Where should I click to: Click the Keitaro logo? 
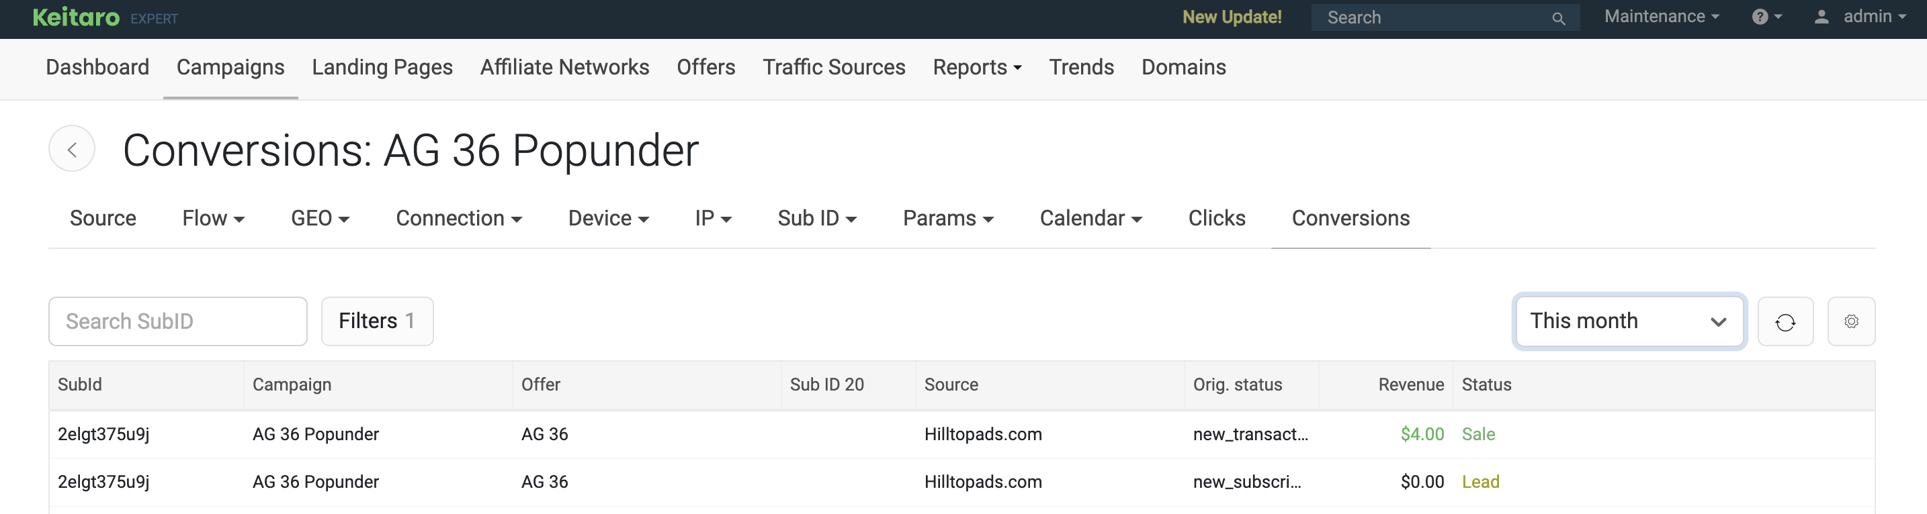pos(75,17)
